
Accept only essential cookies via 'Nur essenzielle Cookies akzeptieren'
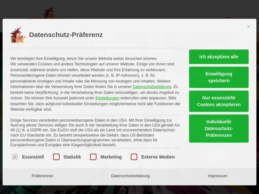[219, 101]
